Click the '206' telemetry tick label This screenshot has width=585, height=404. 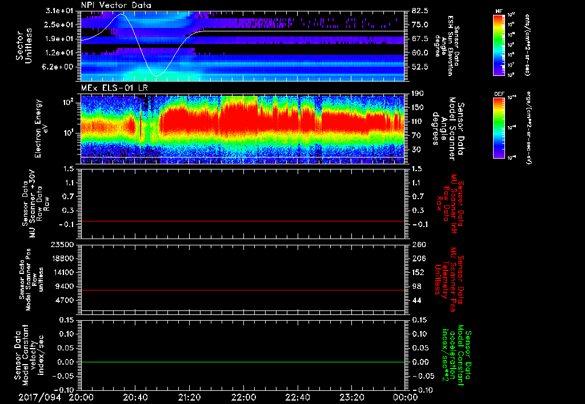tap(418, 258)
